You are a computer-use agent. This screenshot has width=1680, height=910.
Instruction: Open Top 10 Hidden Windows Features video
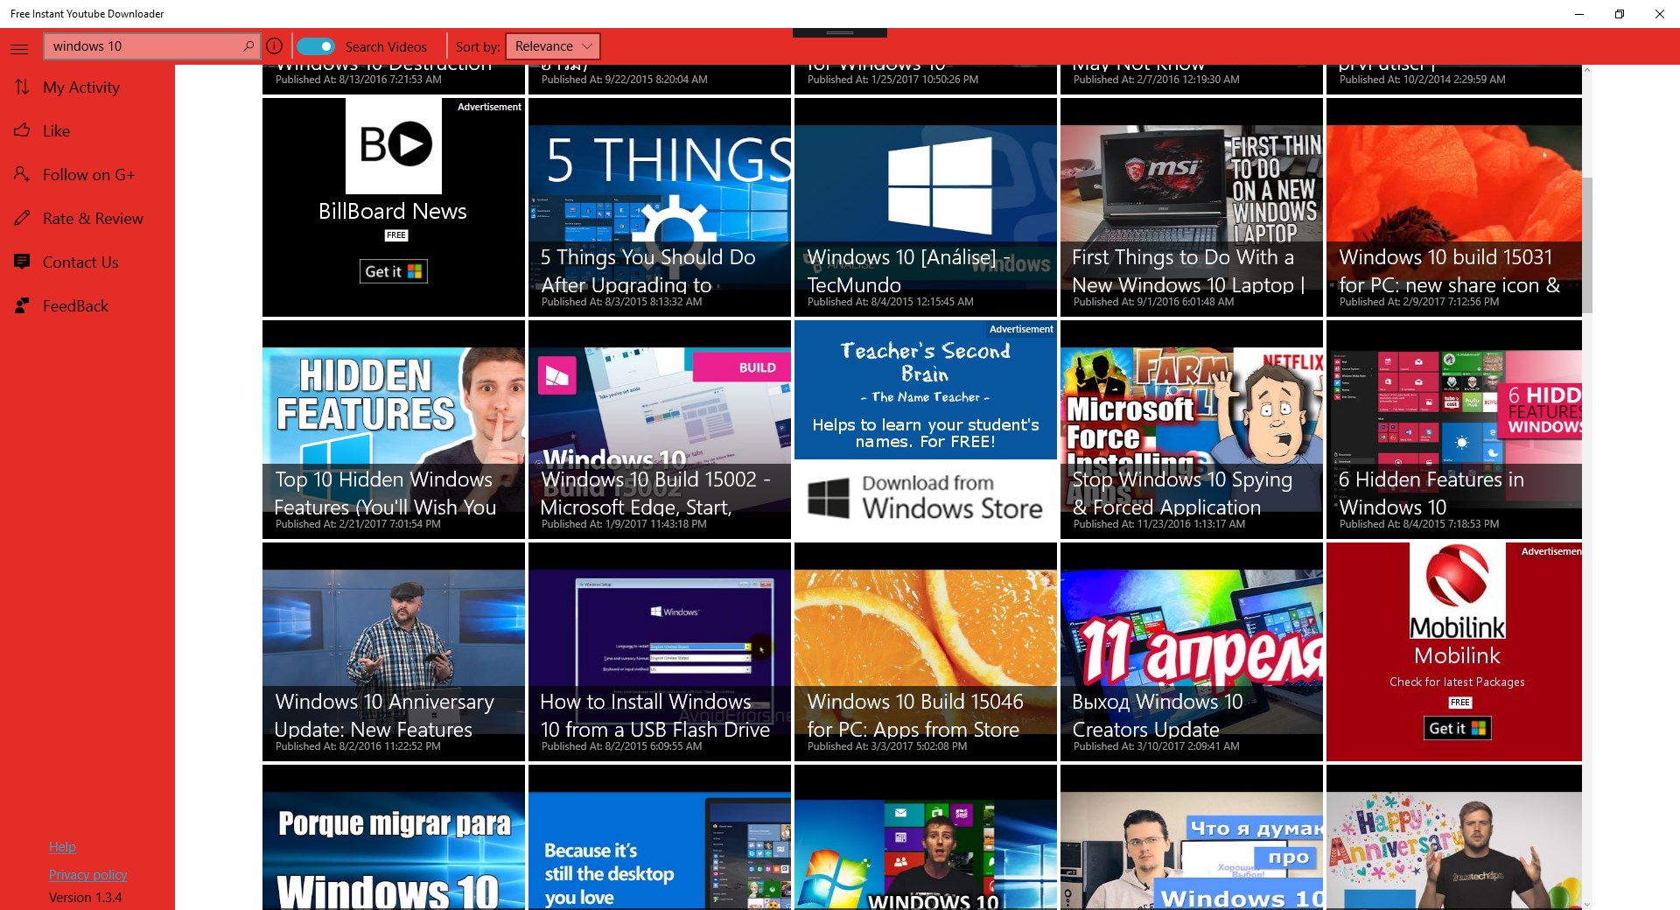coord(394,430)
